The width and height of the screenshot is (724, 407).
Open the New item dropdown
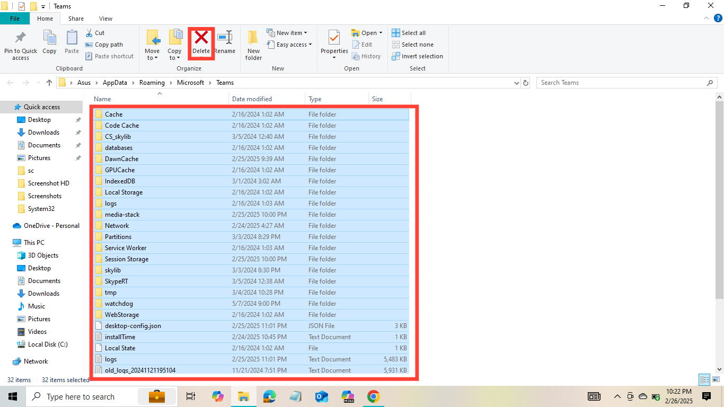(x=288, y=32)
